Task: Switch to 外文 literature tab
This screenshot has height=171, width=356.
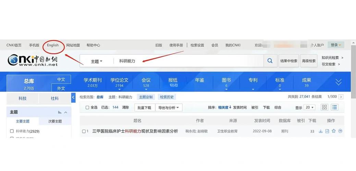Action: (61, 88)
